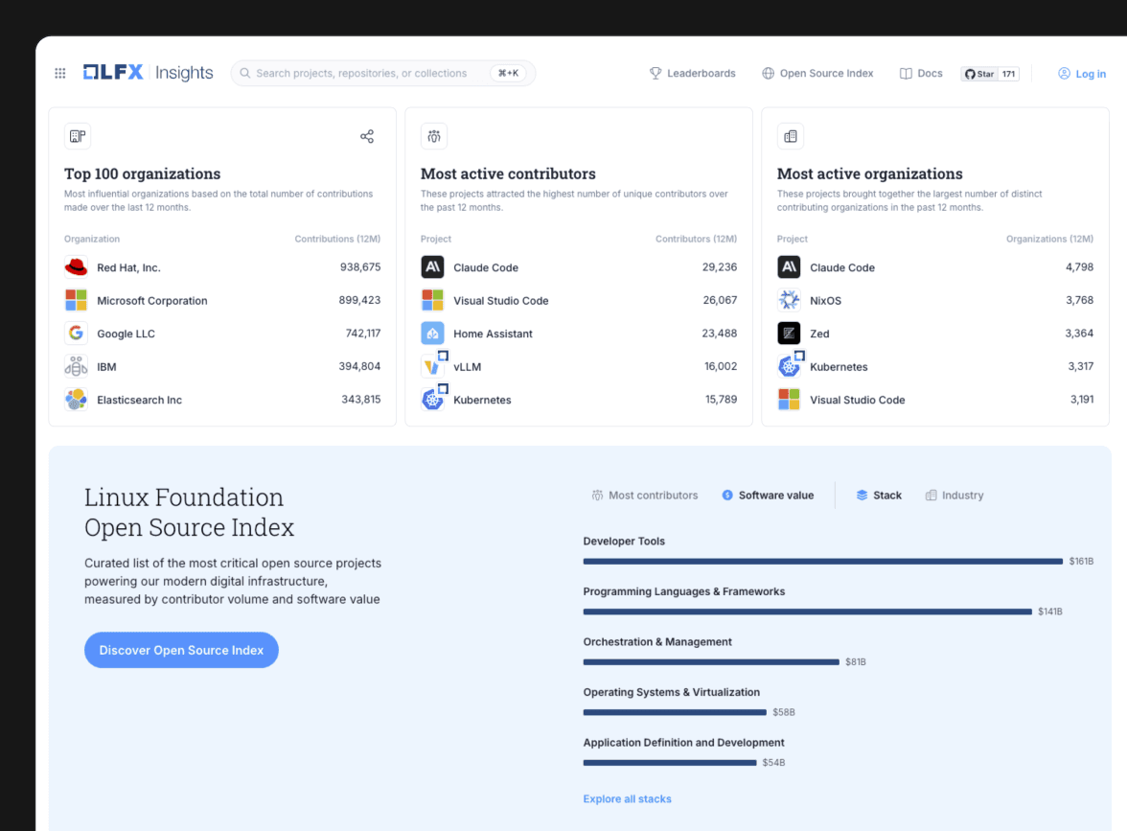The width and height of the screenshot is (1127, 831).
Task: Switch to the Stack view
Action: tap(878, 495)
